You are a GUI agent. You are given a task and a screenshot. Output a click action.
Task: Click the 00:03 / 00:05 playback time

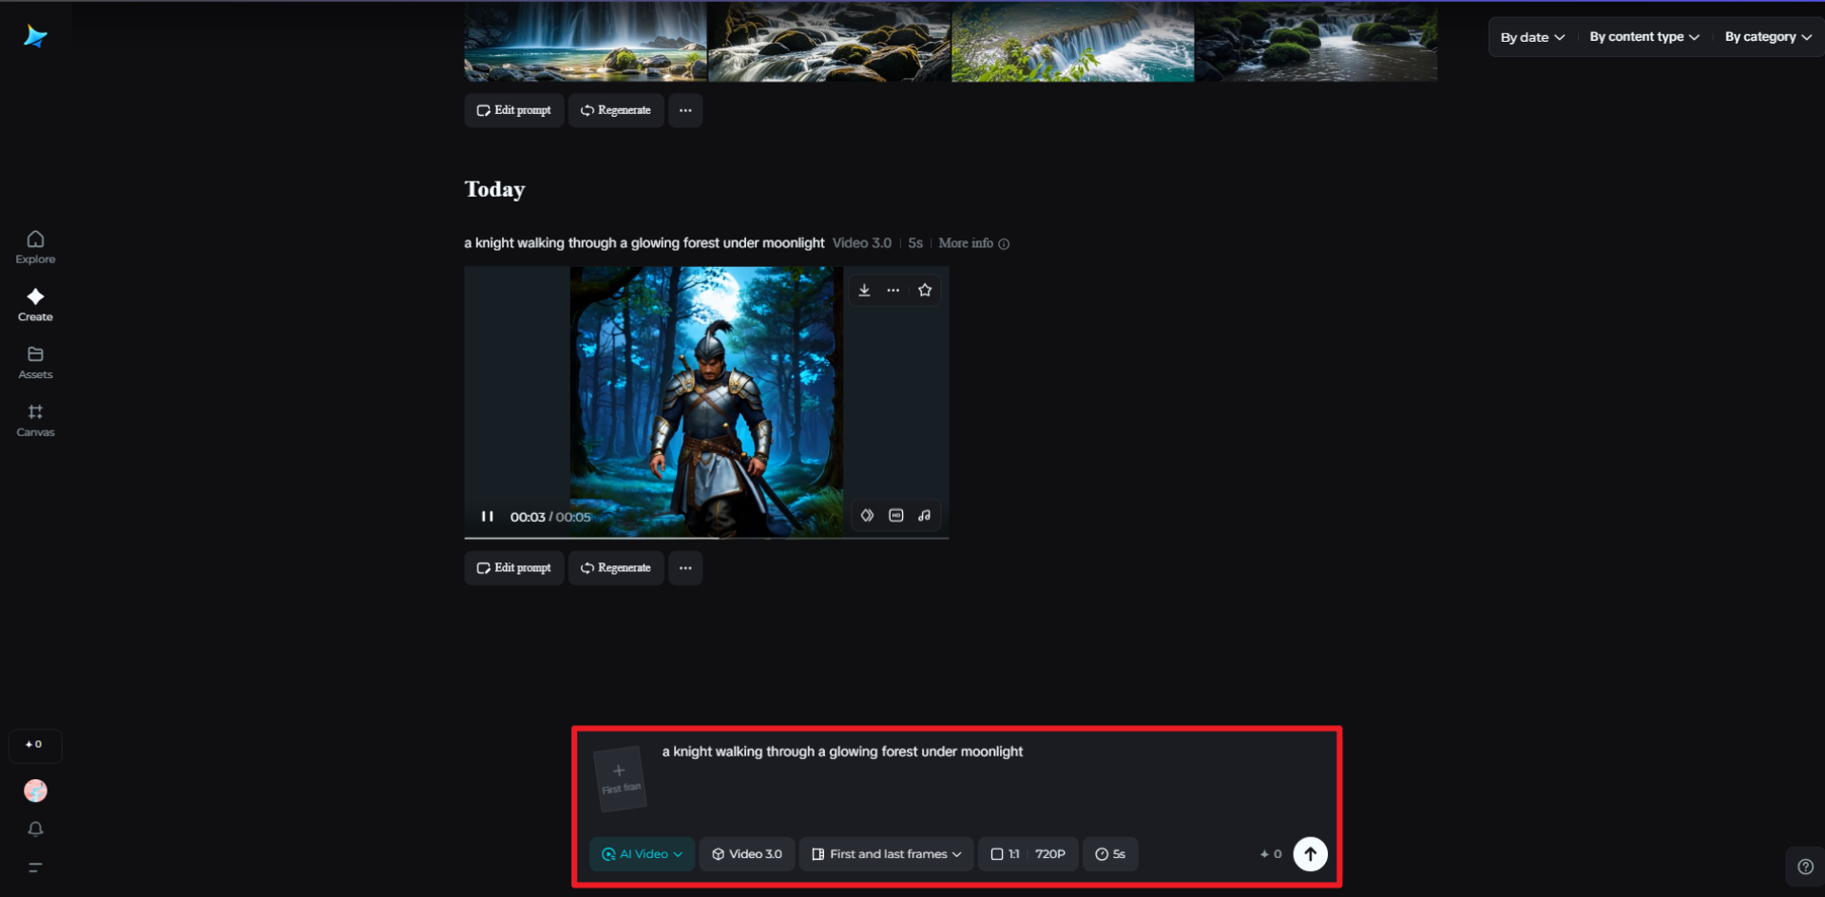550,517
